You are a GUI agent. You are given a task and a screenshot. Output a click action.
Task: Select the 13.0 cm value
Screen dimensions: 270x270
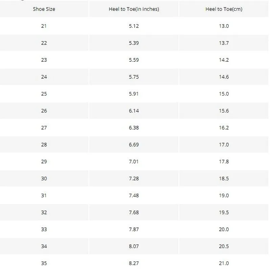(x=224, y=26)
